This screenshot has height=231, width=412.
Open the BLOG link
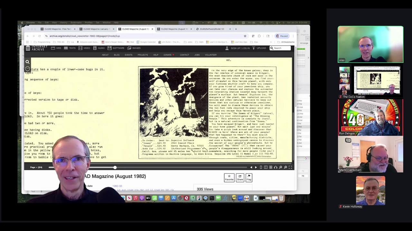[117, 55]
